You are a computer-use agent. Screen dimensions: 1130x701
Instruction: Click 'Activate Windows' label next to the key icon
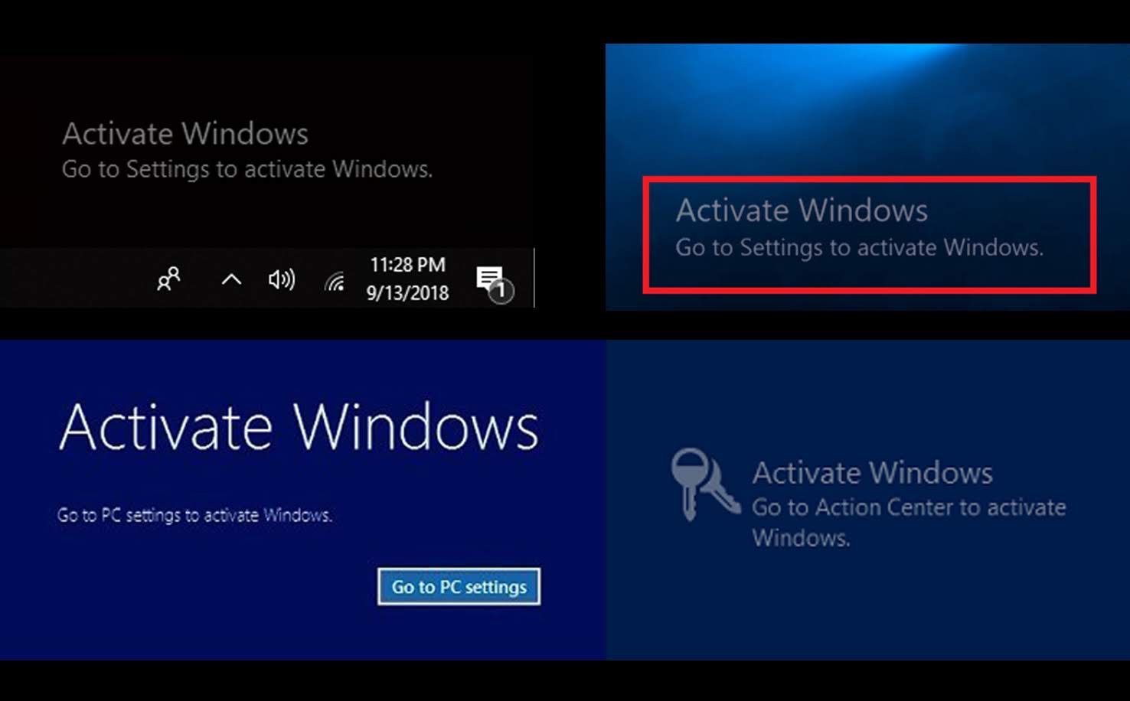pyautogui.click(x=873, y=472)
